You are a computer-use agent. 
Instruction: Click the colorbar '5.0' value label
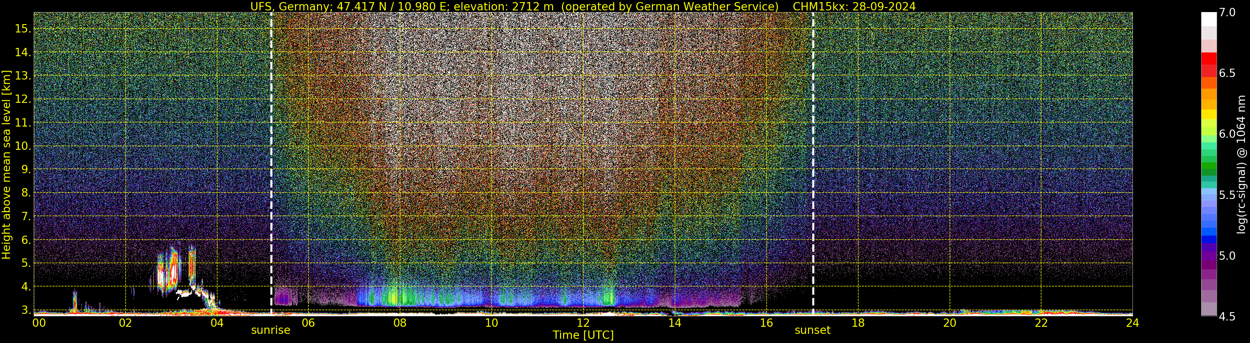click(1227, 256)
